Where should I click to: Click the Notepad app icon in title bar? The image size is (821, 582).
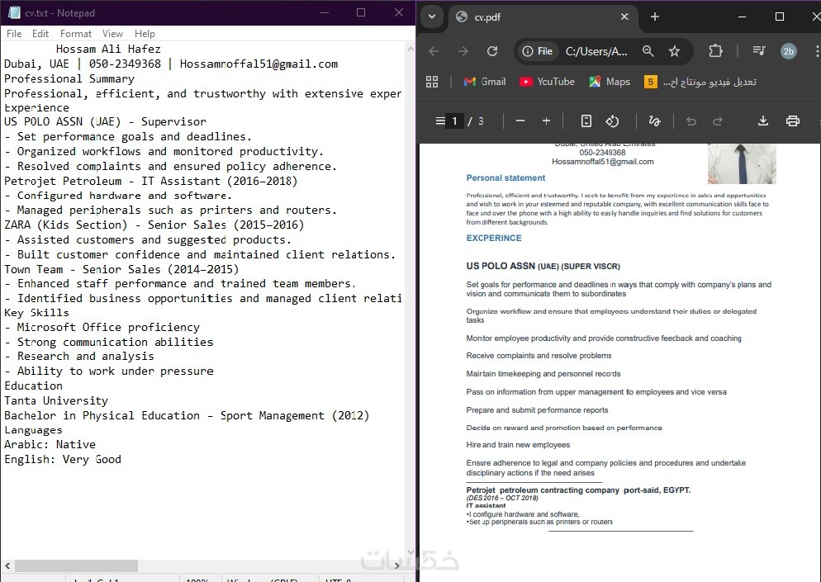click(14, 12)
